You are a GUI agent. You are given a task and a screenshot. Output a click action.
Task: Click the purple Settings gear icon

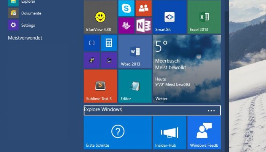click(x=13, y=25)
